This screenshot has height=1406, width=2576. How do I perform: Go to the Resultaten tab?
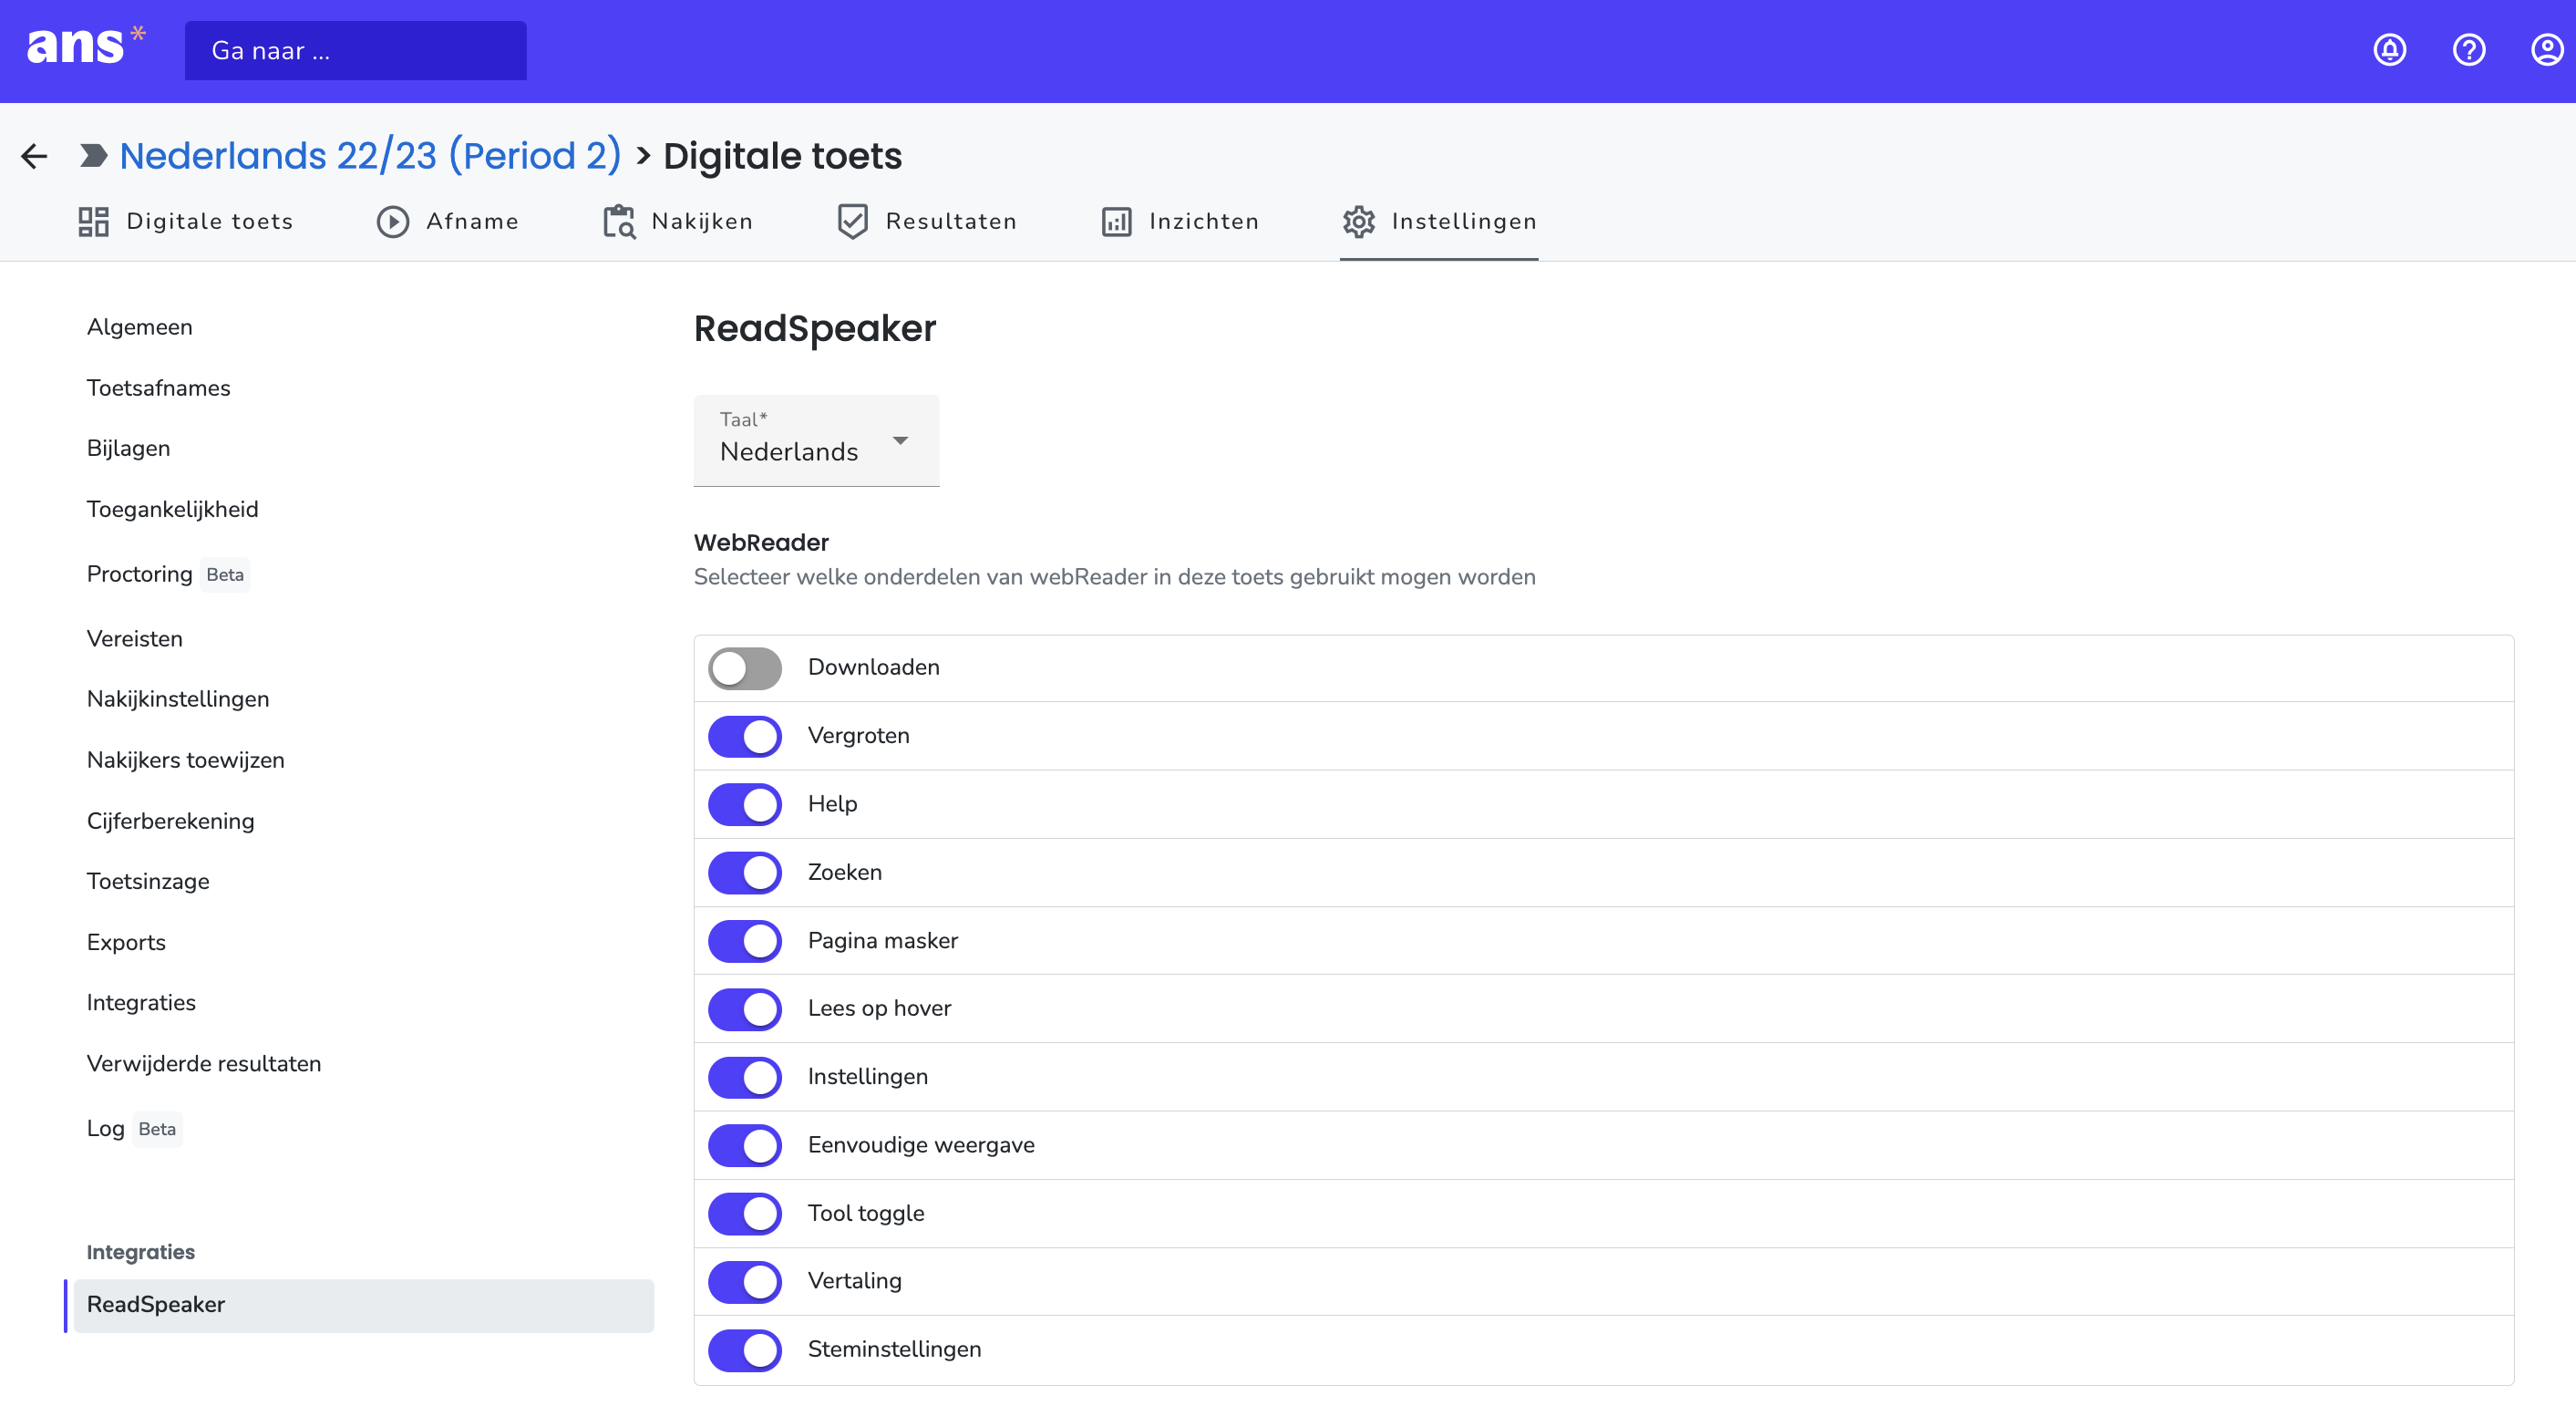927,221
